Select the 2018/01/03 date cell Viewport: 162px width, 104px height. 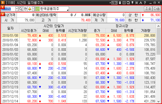click(x=10, y=50)
